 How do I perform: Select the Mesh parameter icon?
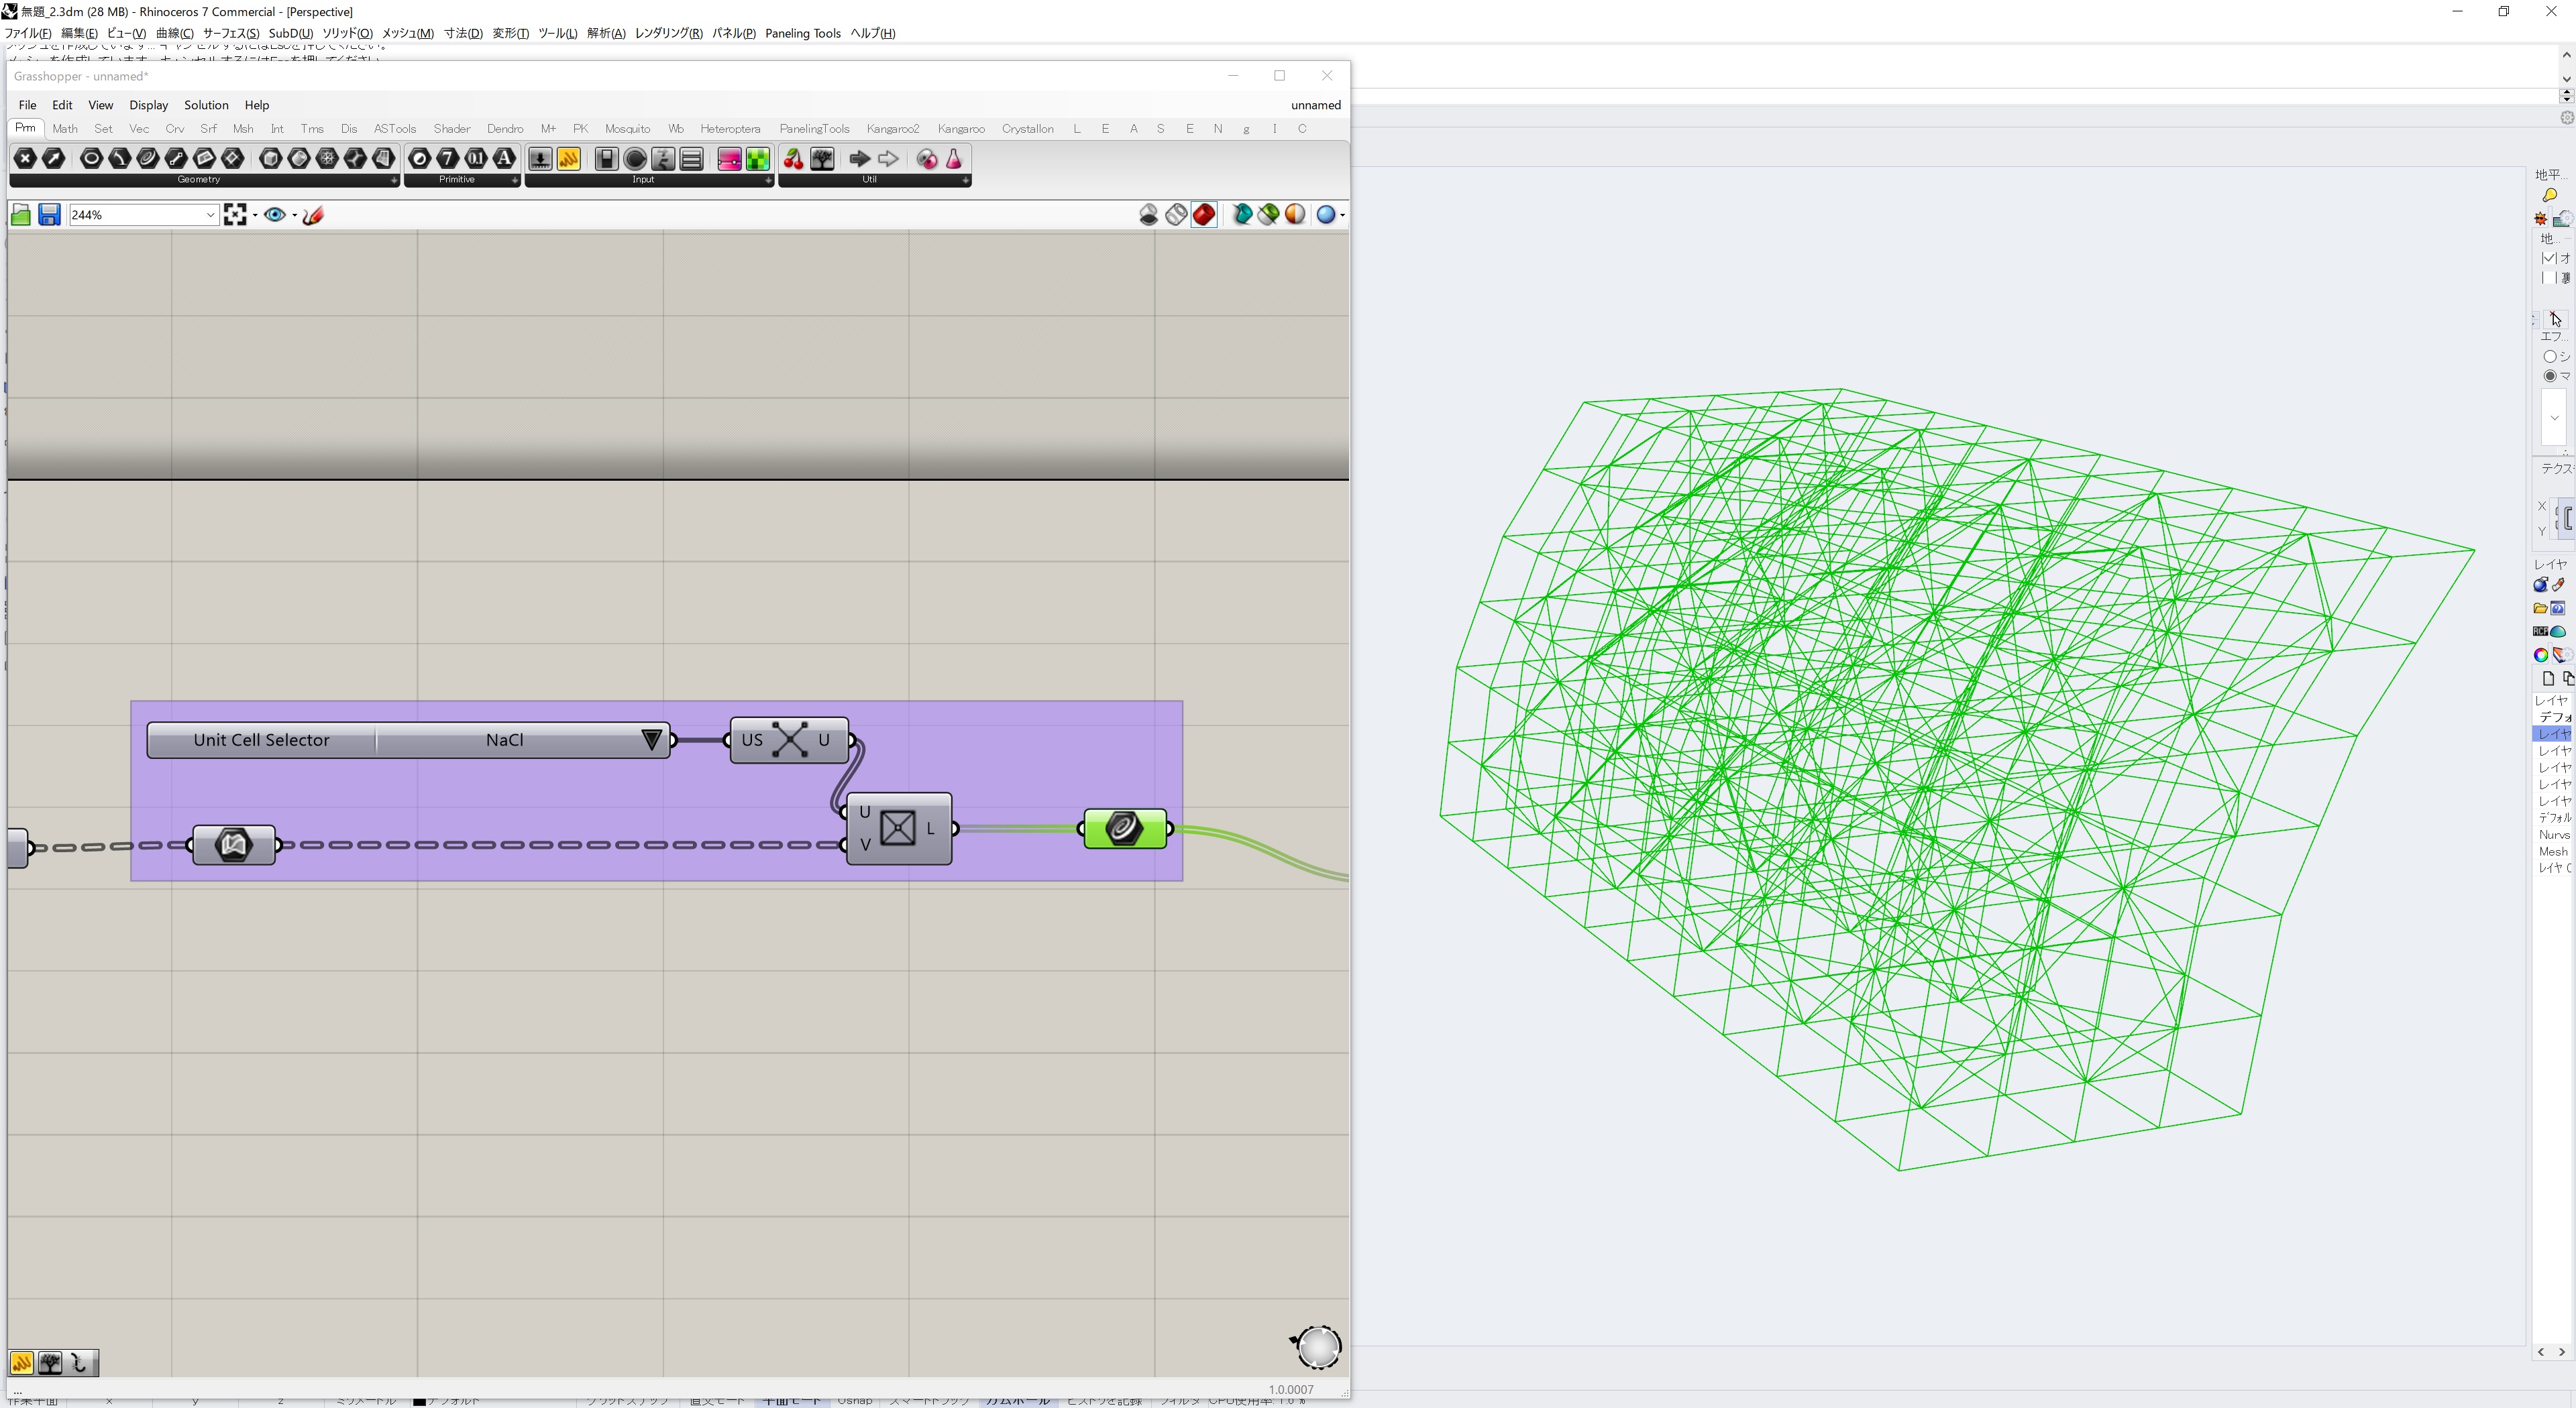(327, 159)
